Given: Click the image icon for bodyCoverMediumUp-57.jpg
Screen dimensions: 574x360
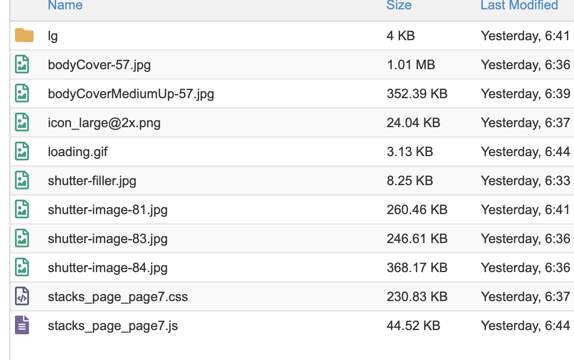Looking at the screenshot, I should point(22,94).
